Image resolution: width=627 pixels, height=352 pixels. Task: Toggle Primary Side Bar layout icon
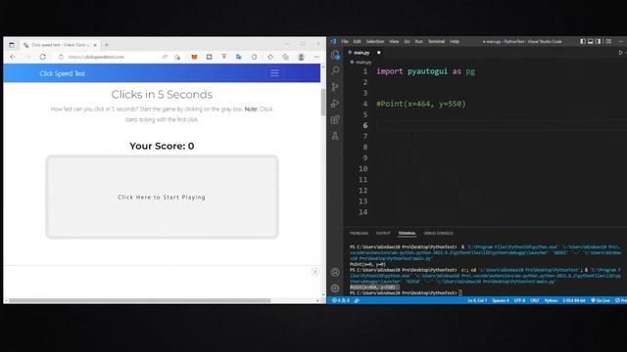583,41
